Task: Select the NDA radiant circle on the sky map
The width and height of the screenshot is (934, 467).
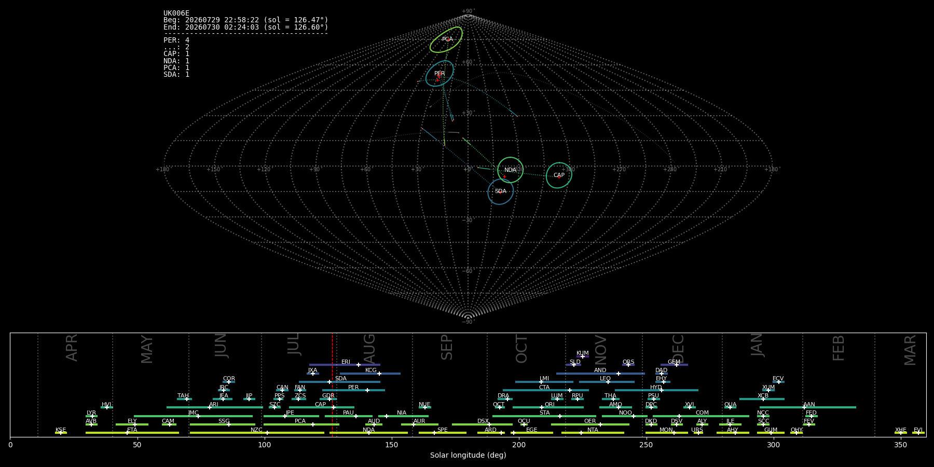Action: click(x=511, y=170)
